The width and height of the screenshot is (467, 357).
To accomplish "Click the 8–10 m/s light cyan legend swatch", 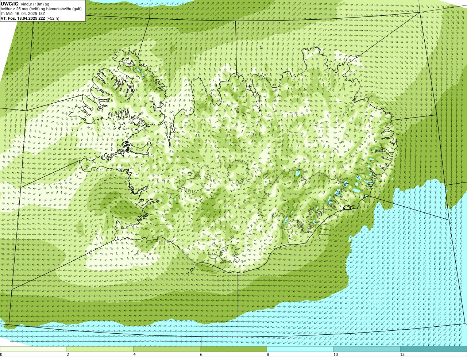I will point(301,349).
